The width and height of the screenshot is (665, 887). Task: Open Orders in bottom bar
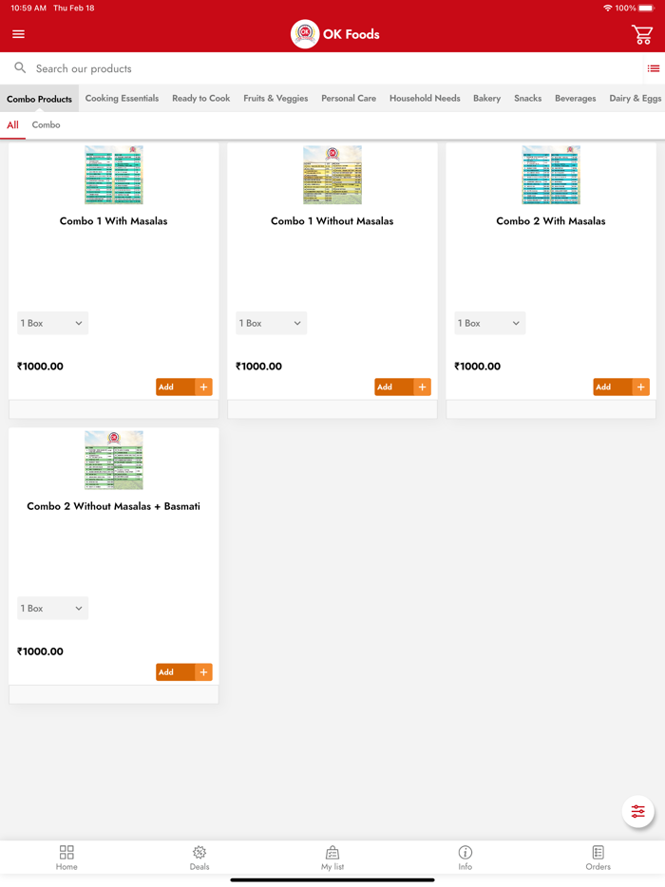coord(598,858)
